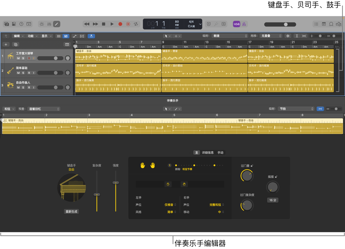Toggle the Flex bowtie icon
The width and height of the screenshot is (345, 249).
pyautogui.click(x=82, y=36)
